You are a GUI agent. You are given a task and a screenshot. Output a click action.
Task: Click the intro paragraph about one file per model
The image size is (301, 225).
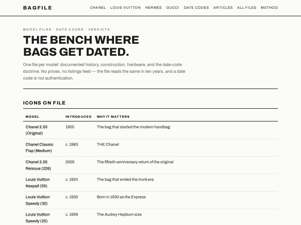coord(104,71)
